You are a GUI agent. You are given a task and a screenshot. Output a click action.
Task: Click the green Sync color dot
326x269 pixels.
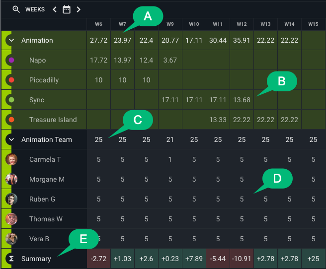[11, 100]
